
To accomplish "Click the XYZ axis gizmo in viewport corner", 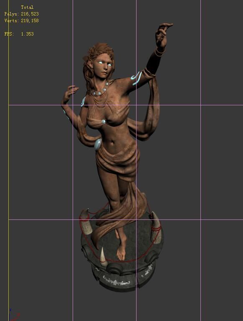I will [14, 315].
